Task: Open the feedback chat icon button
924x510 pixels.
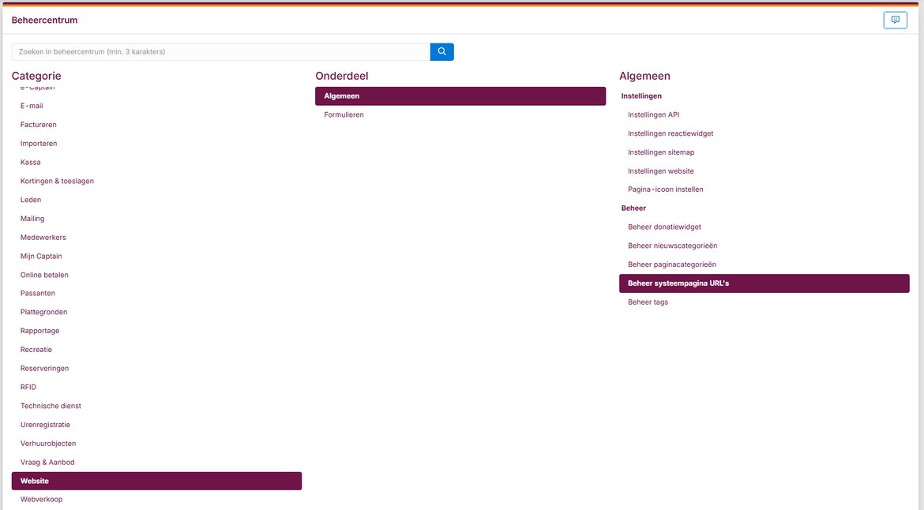Action: (895, 21)
